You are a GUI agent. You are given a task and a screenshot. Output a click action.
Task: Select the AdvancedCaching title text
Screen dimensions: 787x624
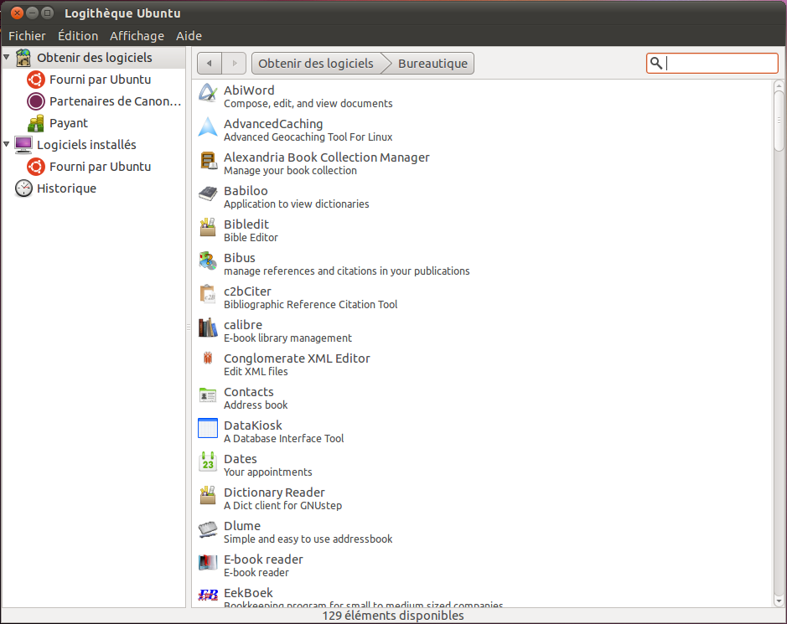(x=273, y=124)
